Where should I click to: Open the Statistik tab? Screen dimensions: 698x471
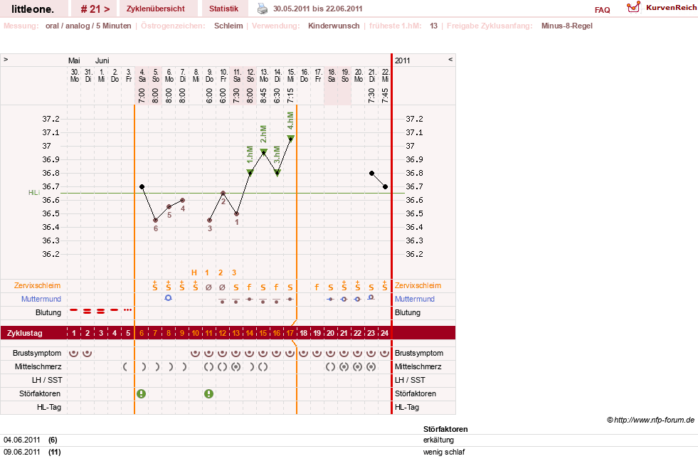pyautogui.click(x=223, y=9)
